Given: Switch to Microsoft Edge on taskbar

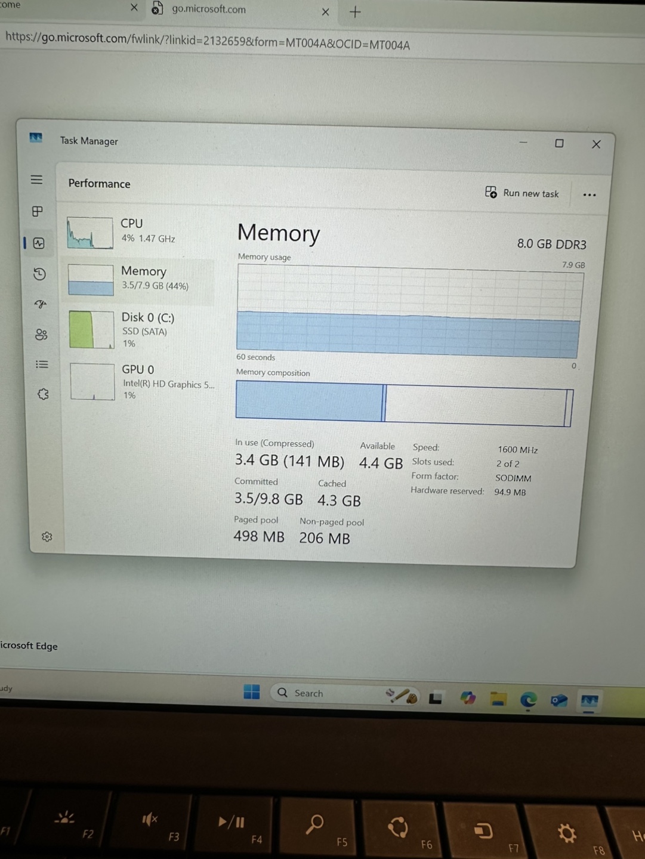Looking at the screenshot, I should click(x=528, y=699).
